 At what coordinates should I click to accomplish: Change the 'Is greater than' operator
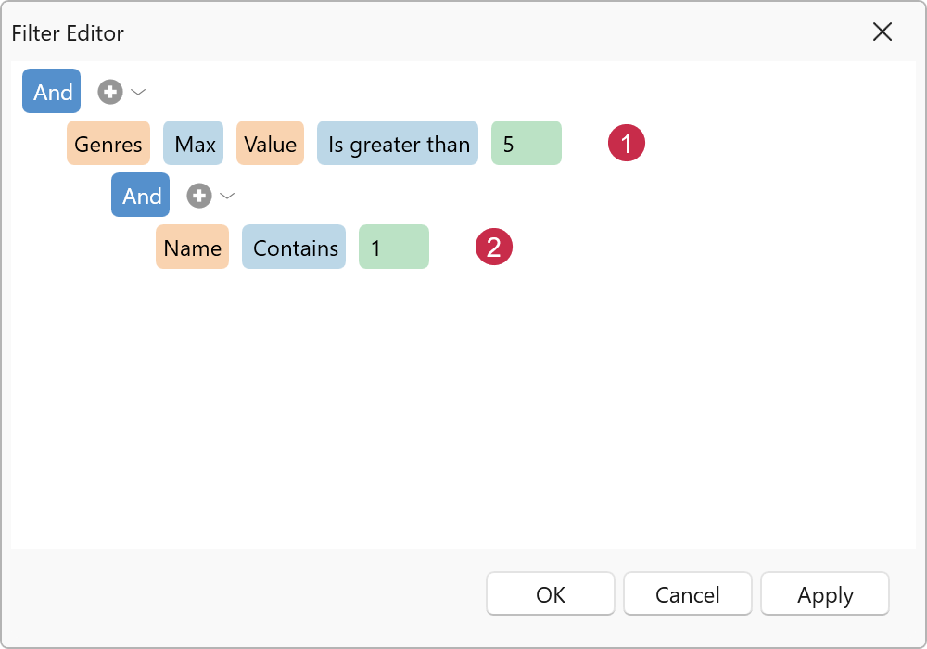pyautogui.click(x=398, y=143)
